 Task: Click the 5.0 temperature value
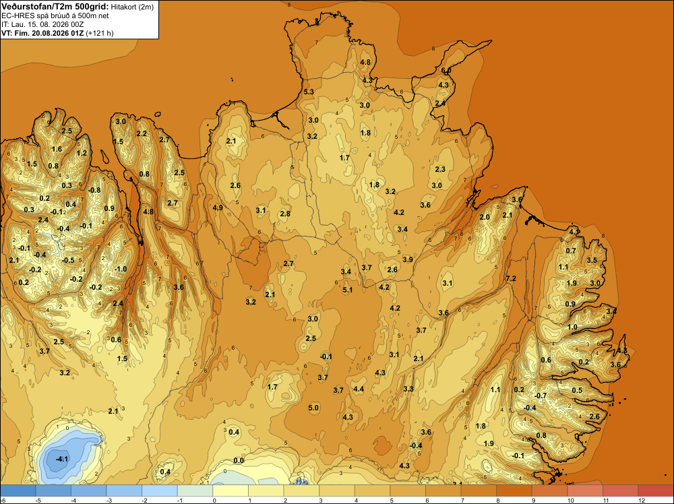(313, 408)
